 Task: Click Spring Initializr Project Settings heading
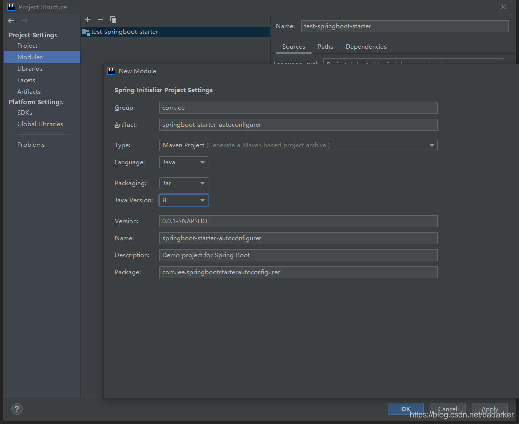pyautogui.click(x=164, y=90)
